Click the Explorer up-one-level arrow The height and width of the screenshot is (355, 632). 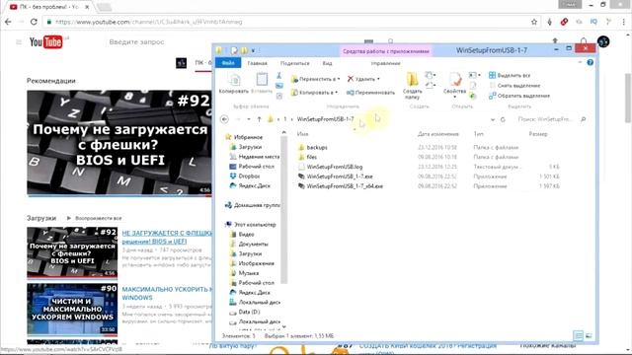[x=259, y=119]
